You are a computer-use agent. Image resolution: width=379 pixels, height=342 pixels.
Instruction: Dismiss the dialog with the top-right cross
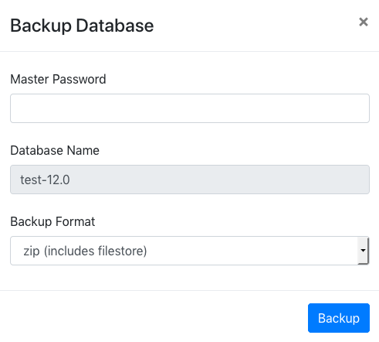coord(364,22)
